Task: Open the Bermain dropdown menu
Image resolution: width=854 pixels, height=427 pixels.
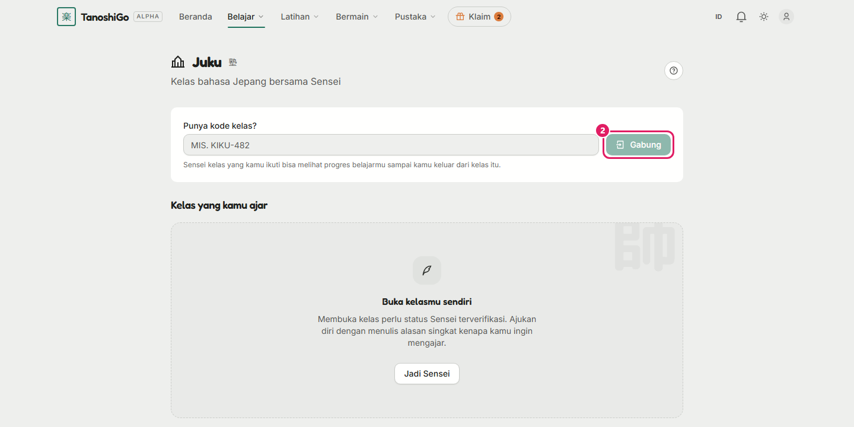Action: [x=357, y=17]
